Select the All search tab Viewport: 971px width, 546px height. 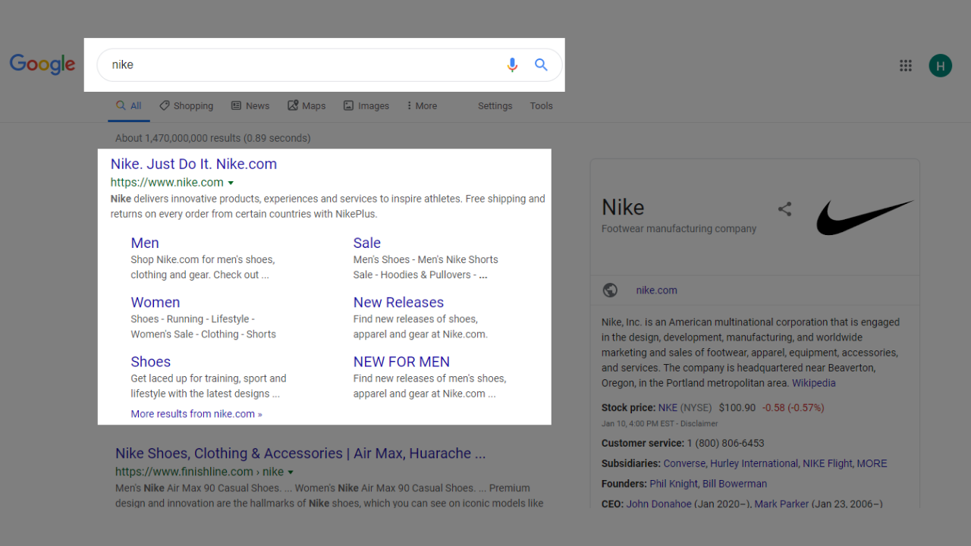pyautogui.click(x=128, y=106)
